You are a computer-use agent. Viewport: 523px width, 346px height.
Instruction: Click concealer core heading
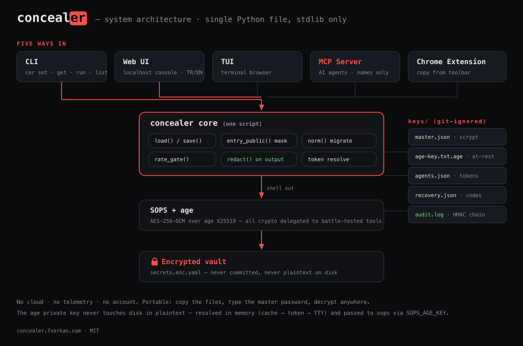[x=184, y=123]
